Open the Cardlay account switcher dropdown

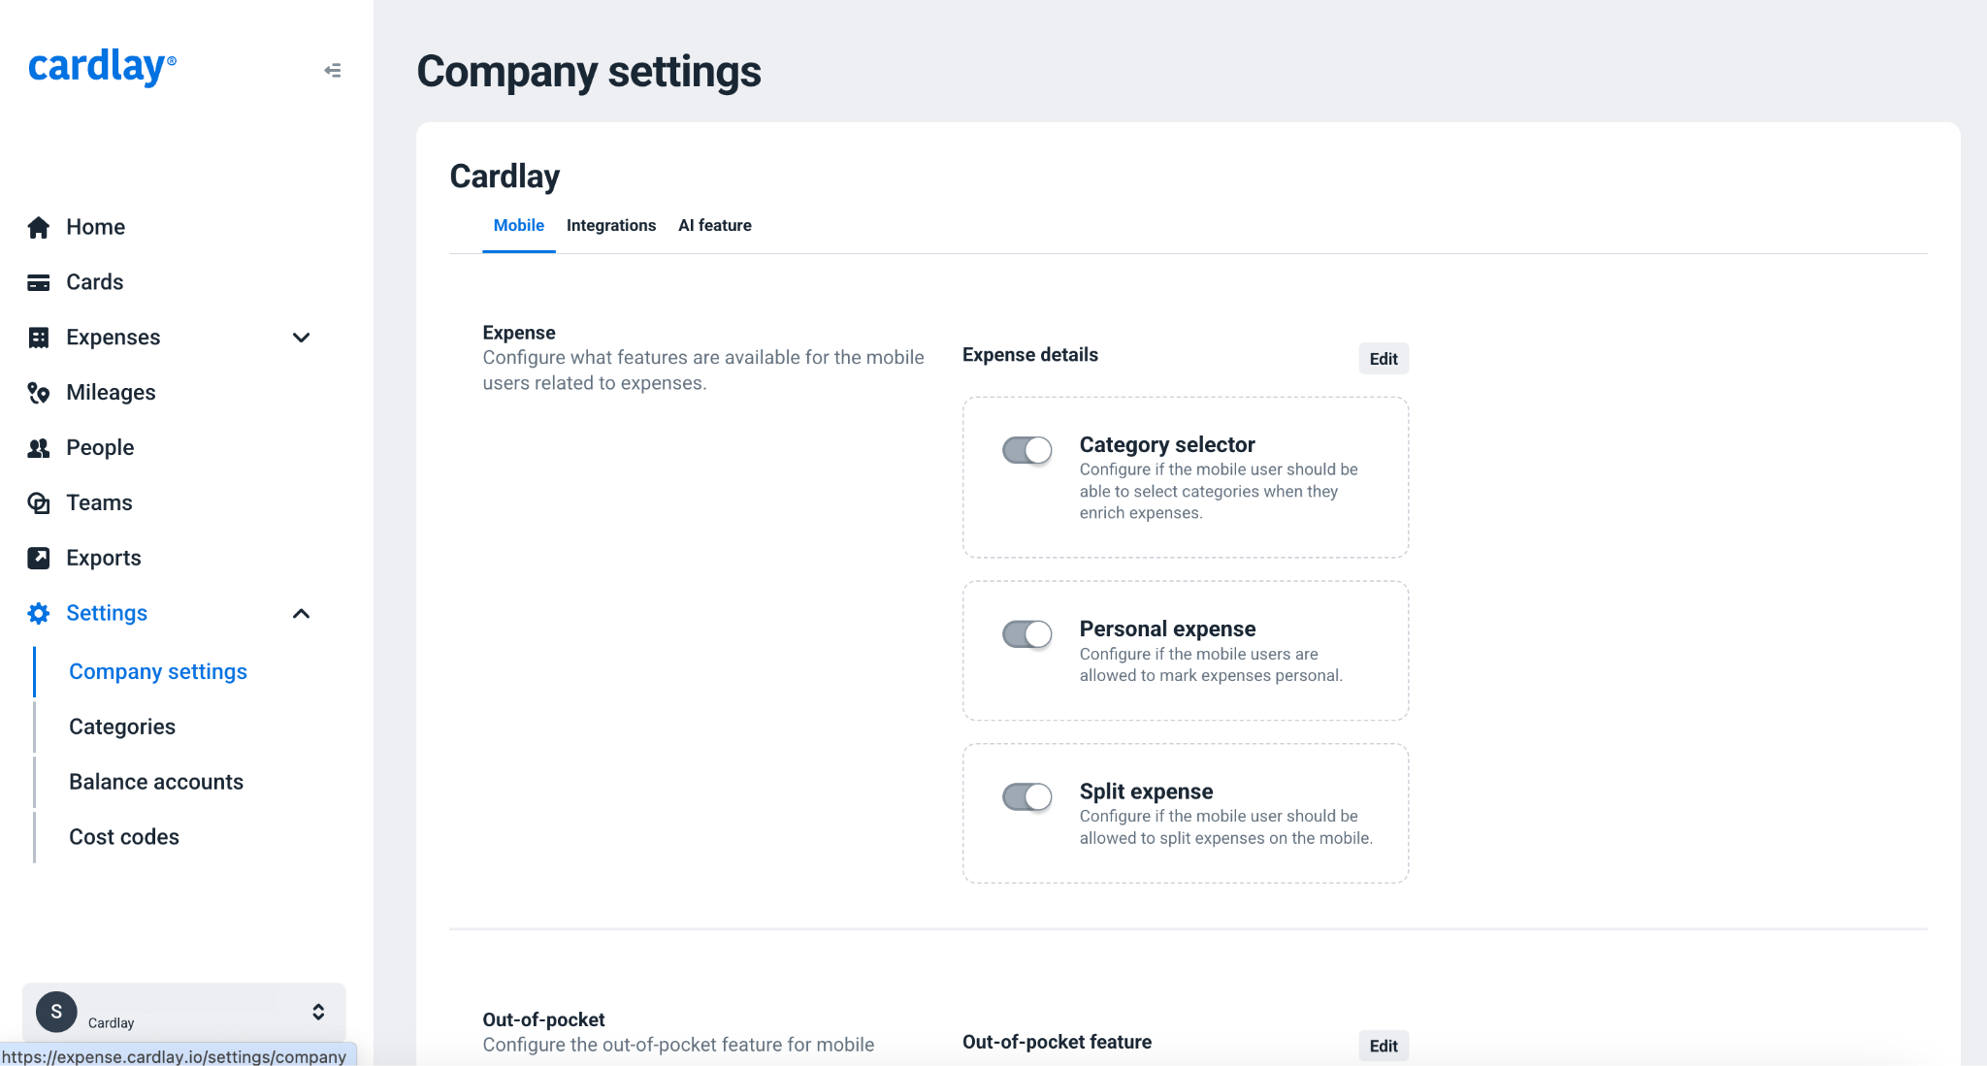click(184, 1012)
